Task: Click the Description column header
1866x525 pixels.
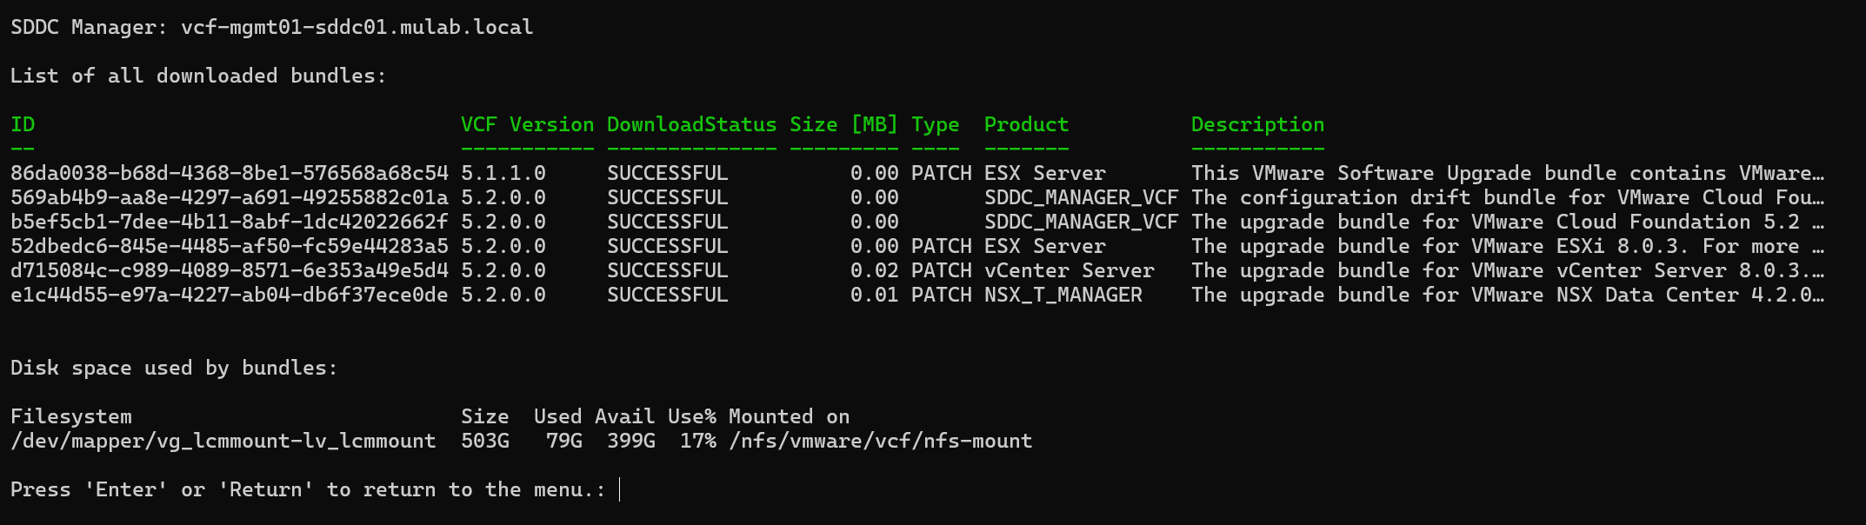Action: (x=1257, y=125)
